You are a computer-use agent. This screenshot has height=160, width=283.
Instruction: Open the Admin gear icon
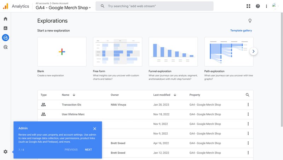point(5,152)
